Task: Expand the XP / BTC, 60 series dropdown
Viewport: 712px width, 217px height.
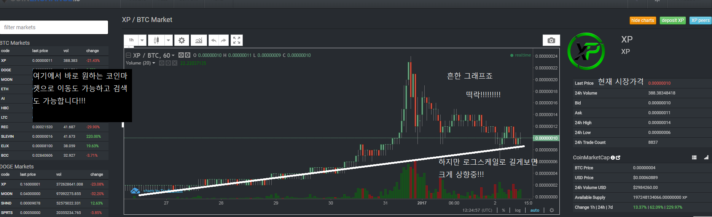Action: point(173,55)
